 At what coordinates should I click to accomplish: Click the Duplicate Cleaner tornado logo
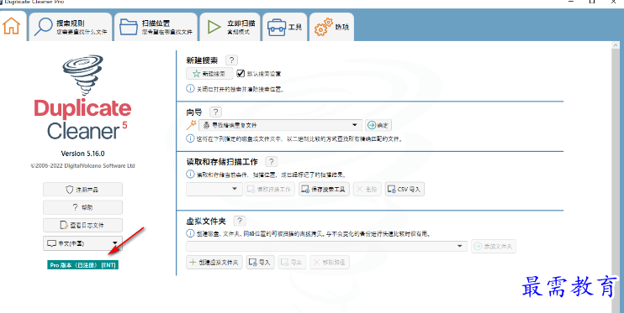pos(82,75)
